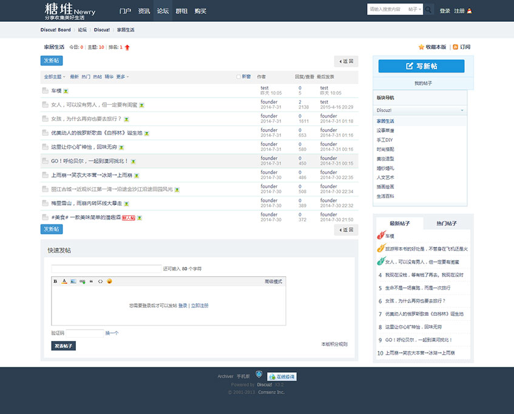
Task: Click the insert quote icon in editor
Action: 92,281
